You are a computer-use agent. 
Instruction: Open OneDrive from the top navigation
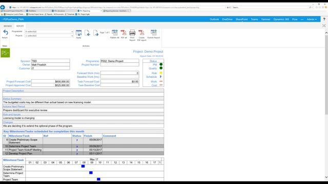[x=227, y=19]
